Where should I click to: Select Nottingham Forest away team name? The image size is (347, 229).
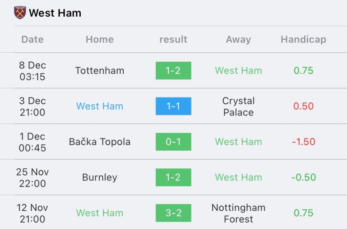pyautogui.click(x=238, y=213)
